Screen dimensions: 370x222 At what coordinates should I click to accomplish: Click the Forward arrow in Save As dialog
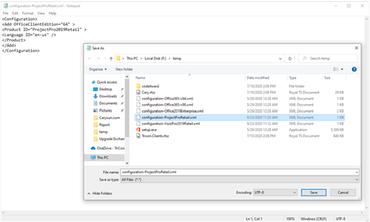click(x=98, y=58)
